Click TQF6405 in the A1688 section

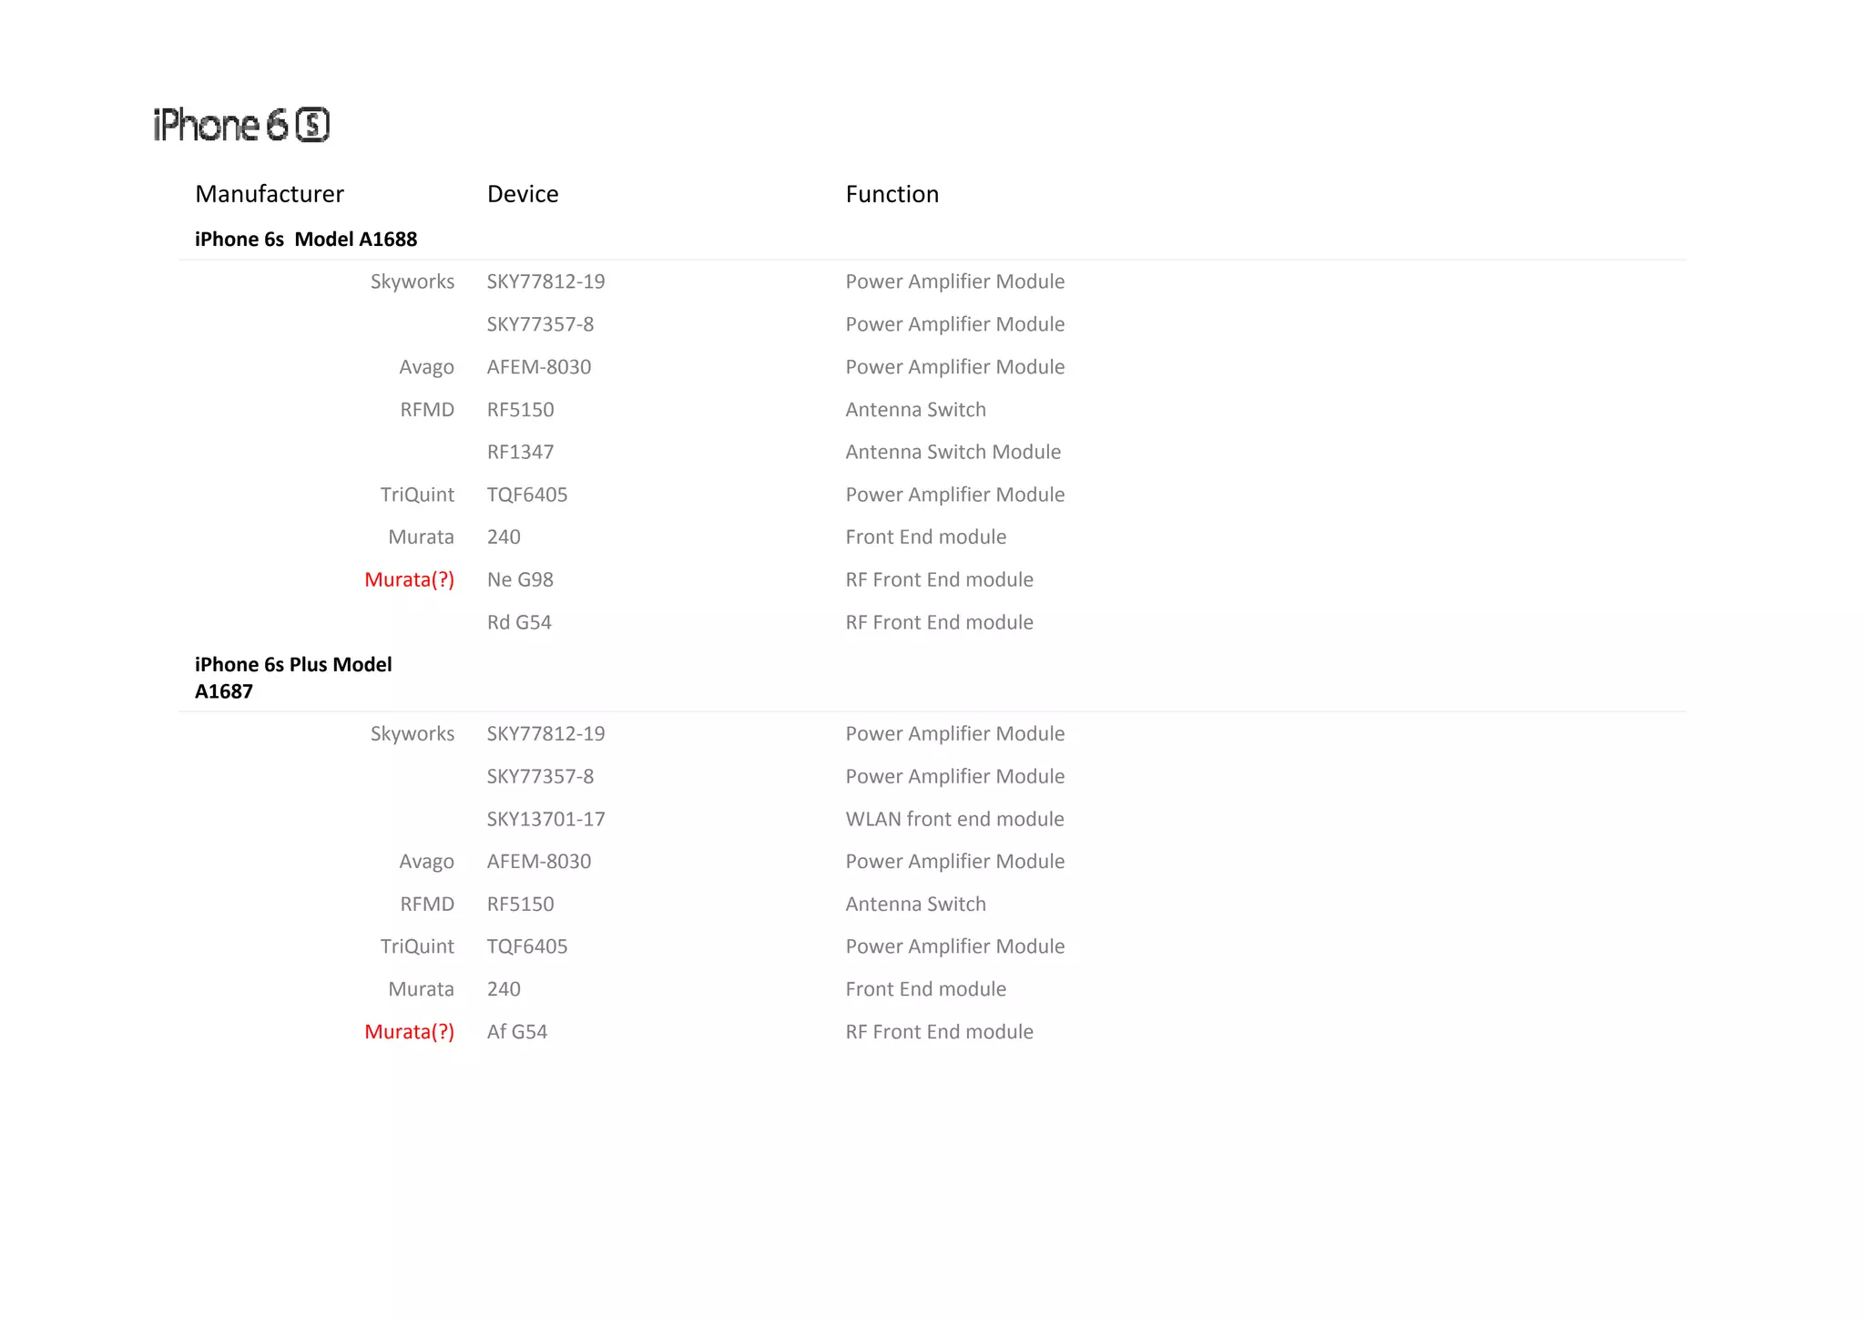(x=526, y=495)
